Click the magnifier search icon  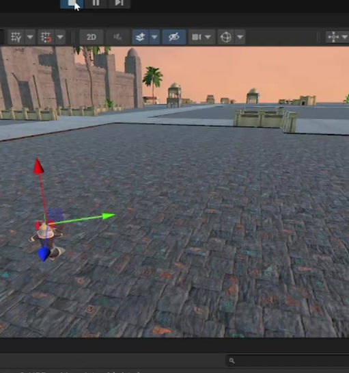(232, 361)
